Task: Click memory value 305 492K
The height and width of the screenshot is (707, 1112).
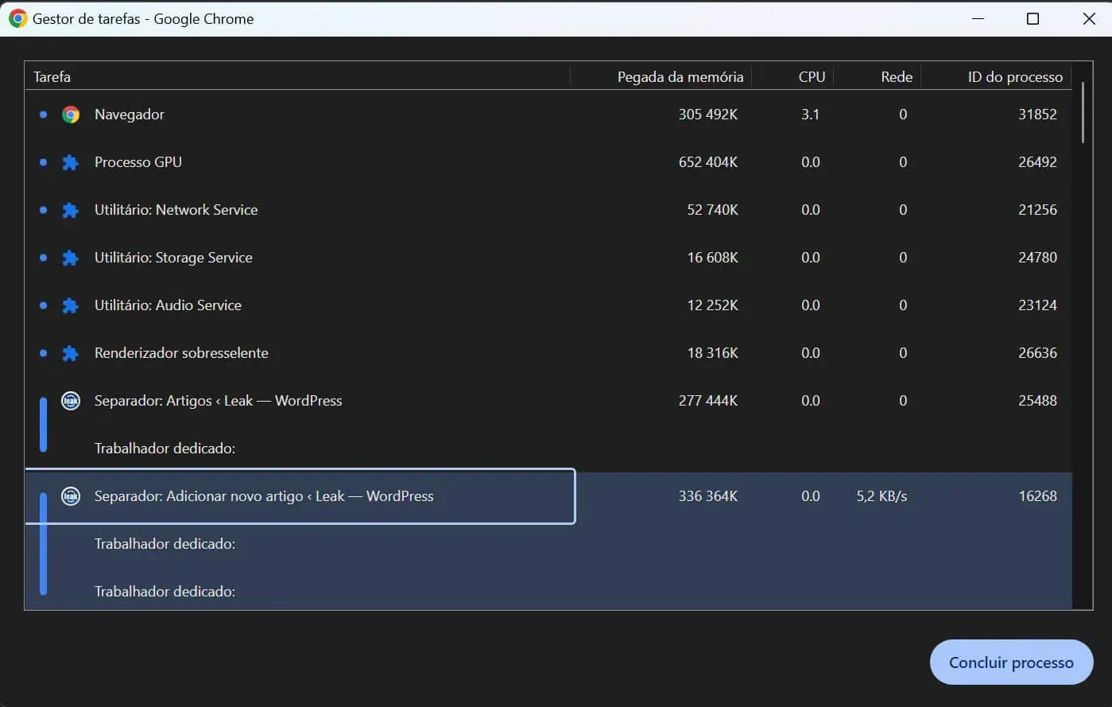Action: point(707,115)
